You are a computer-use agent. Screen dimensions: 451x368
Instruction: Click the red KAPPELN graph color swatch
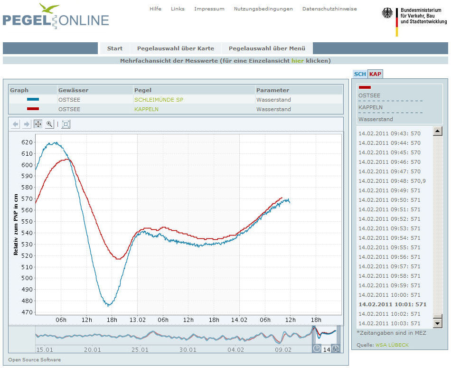pyautogui.click(x=33, y=109)
